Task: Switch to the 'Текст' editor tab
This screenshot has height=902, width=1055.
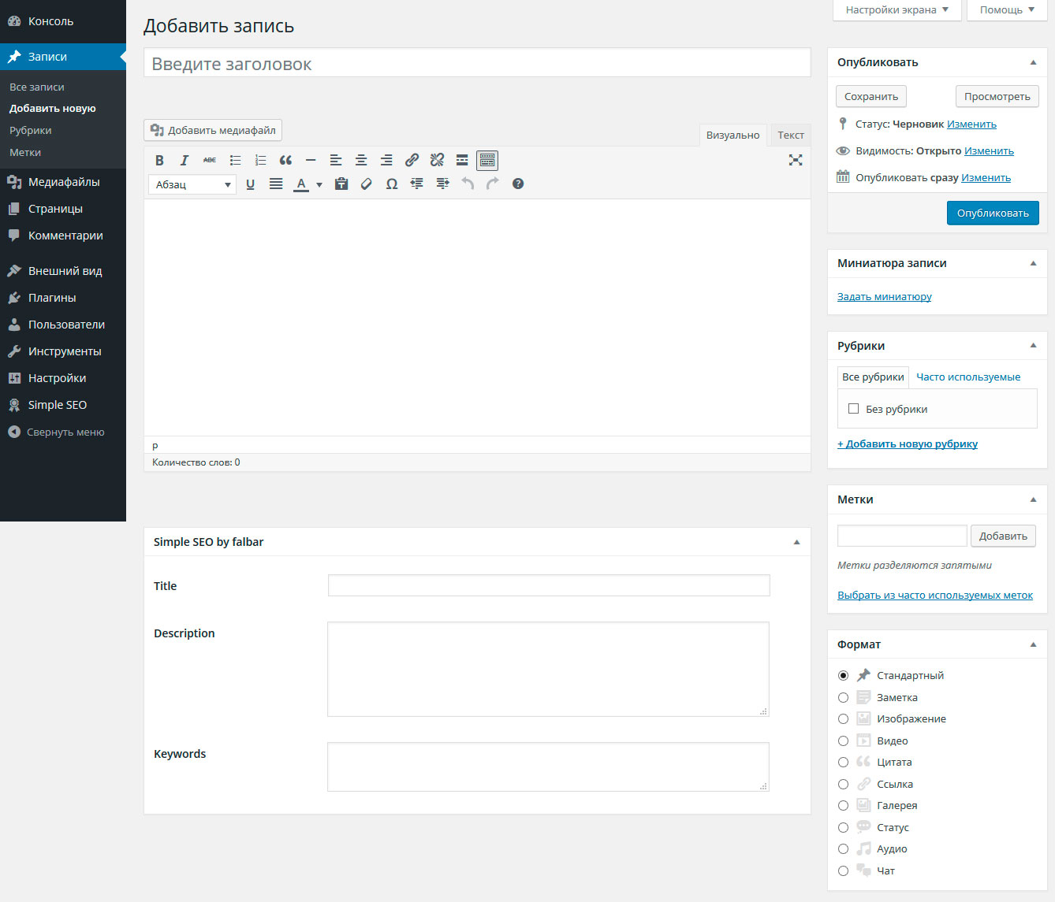Action: (x=790, y=135)
